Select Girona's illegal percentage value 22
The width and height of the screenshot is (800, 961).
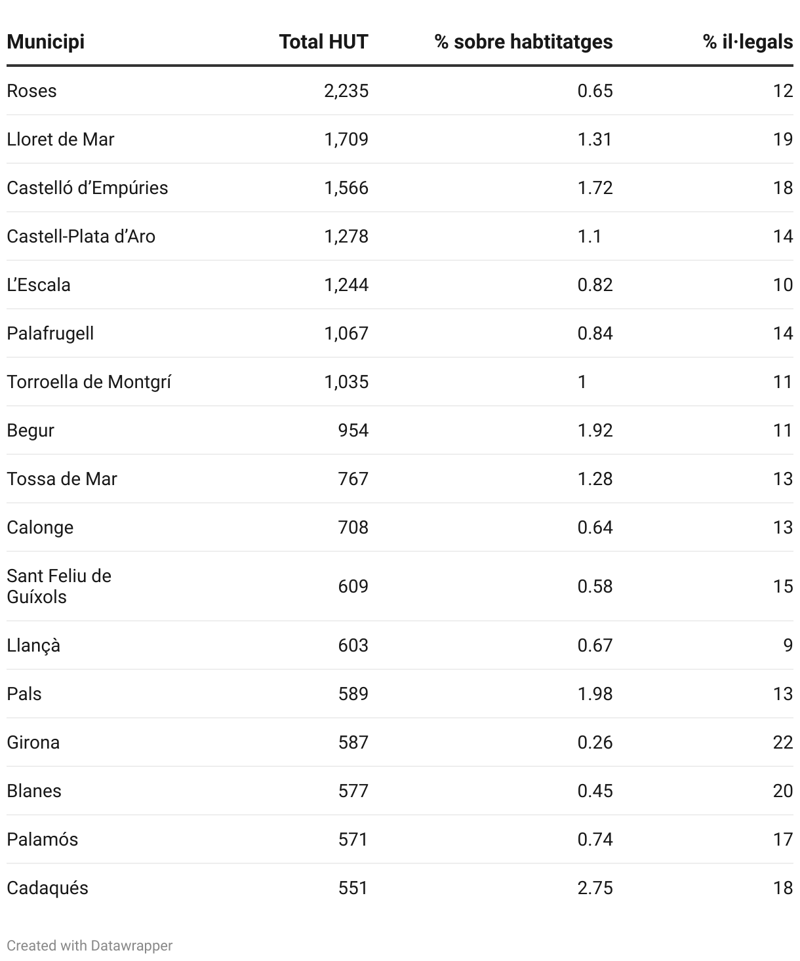[783, 742]
